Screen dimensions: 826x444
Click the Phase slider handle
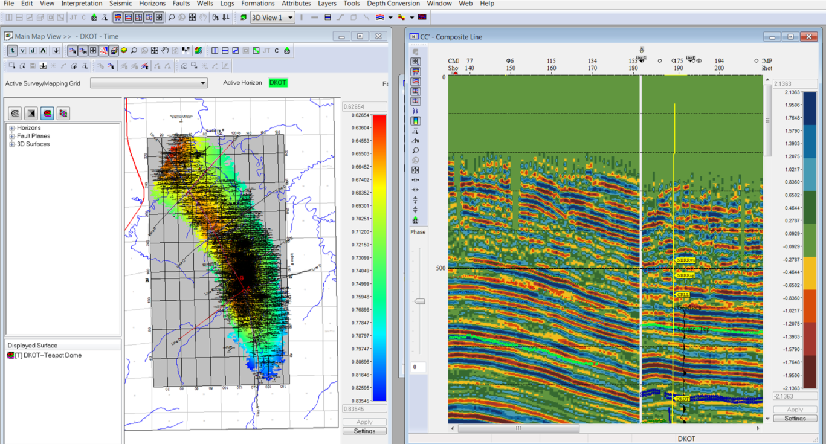[x=419, y=301]
